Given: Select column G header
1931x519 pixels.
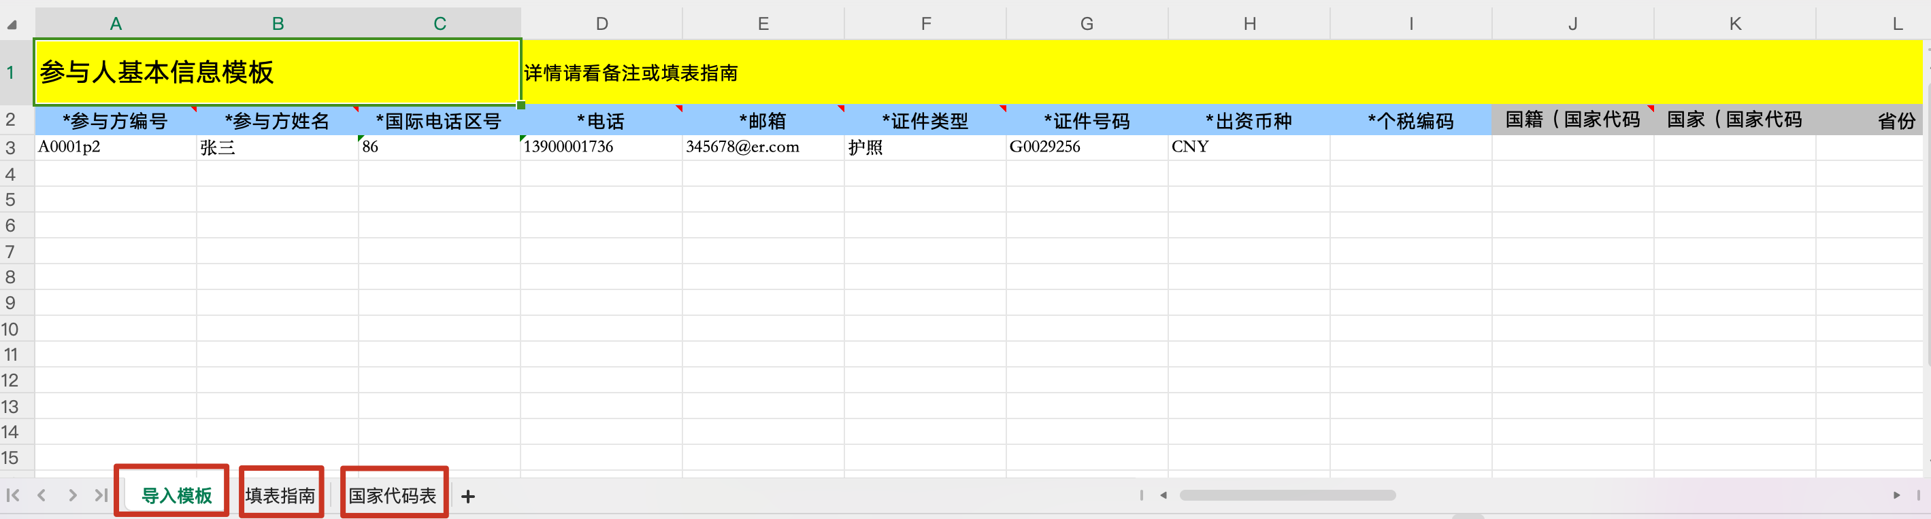Looking at the screenshot, I should pyautogui.click(x=1087, y=23).
